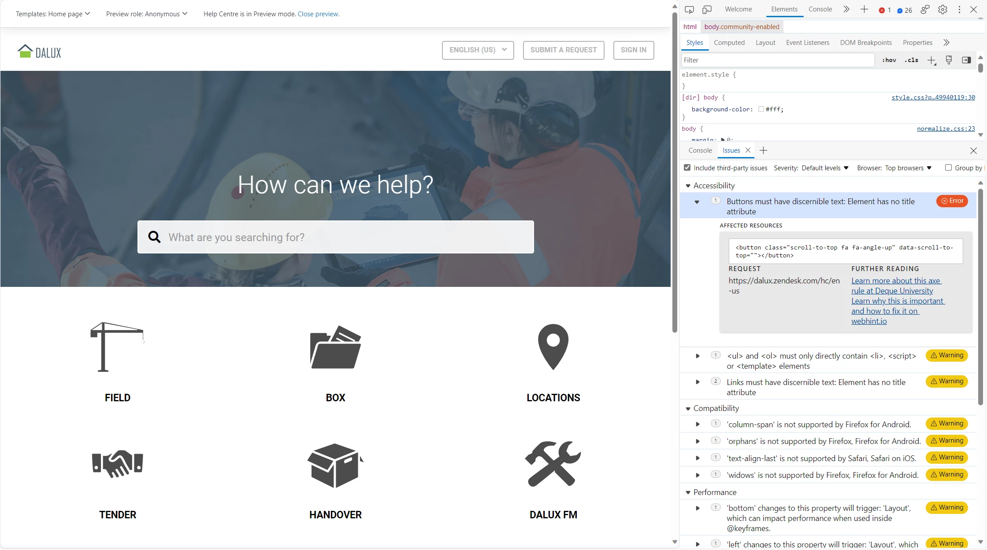987x550 pixels.
Task: Open the ENGLISH (US) language dropdown
Action: 478,50
